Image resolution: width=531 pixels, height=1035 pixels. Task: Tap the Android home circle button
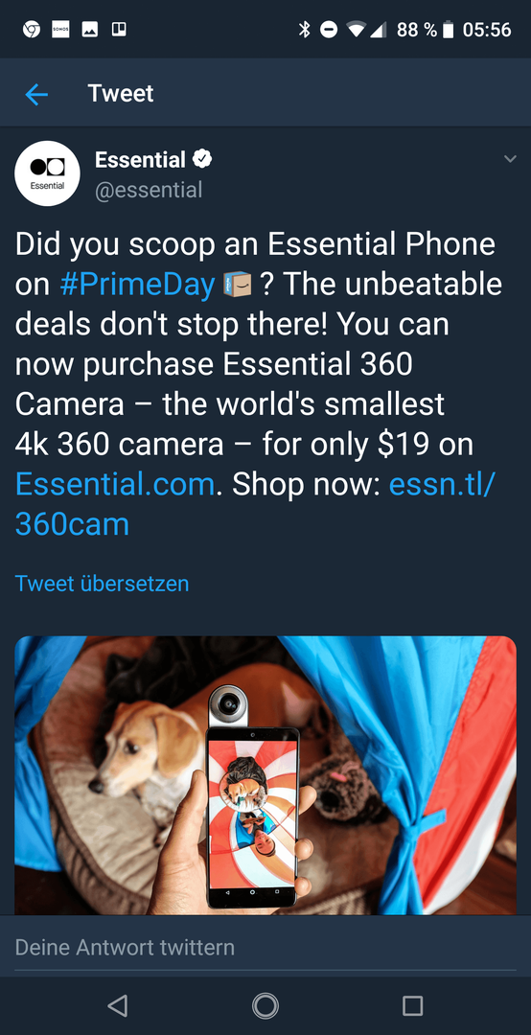click(x=265, y=1005)
